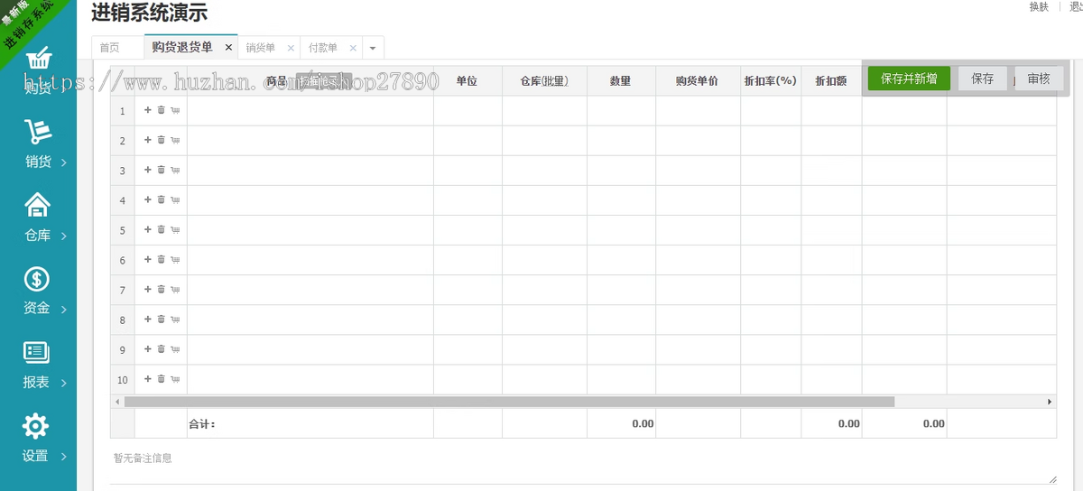Click the 折扣额 column header

831,80
